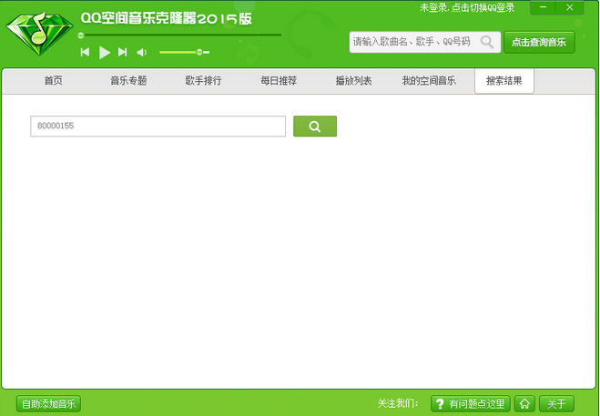Mute the volume speaker icon

coord(142,53)
